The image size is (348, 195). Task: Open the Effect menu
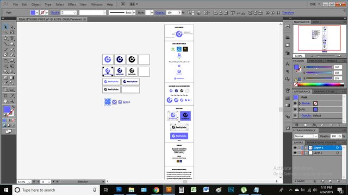(72, 4)
